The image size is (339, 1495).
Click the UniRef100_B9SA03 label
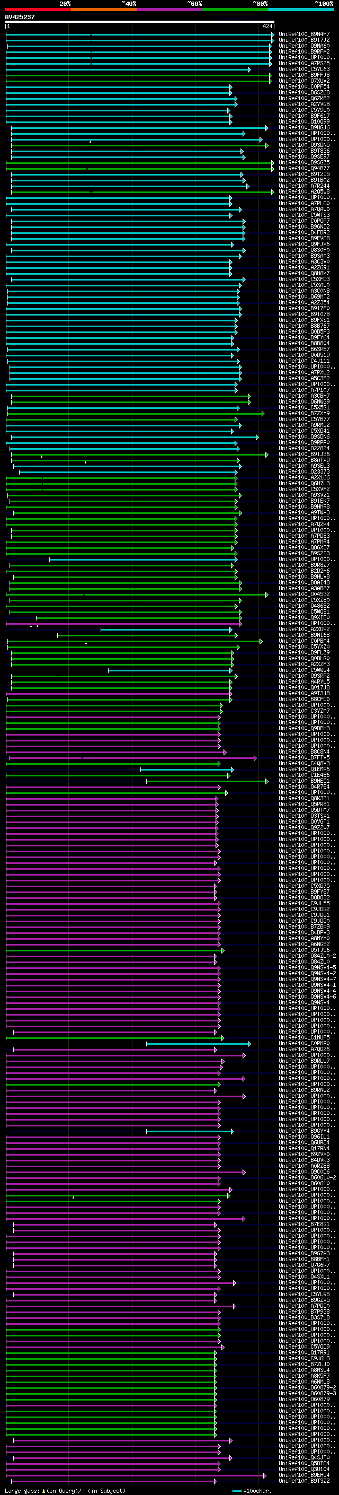[x=304, y=256]
